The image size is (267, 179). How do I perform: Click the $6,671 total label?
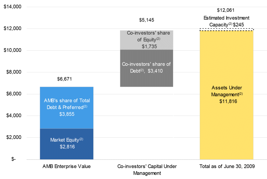click(x=67, y=79)
